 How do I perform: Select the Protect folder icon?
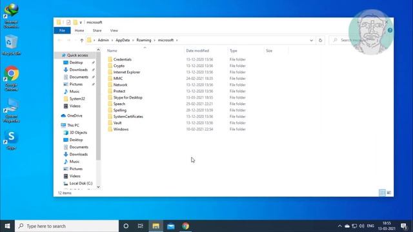110,91
